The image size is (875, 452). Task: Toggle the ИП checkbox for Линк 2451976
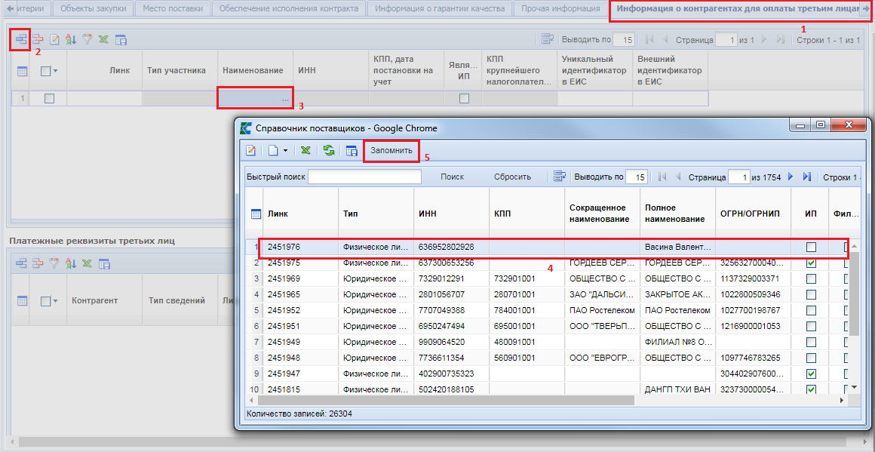[811, 247]
